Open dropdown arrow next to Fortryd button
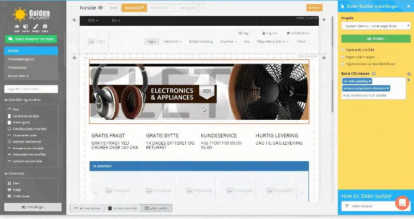 (x=173, y=8)
